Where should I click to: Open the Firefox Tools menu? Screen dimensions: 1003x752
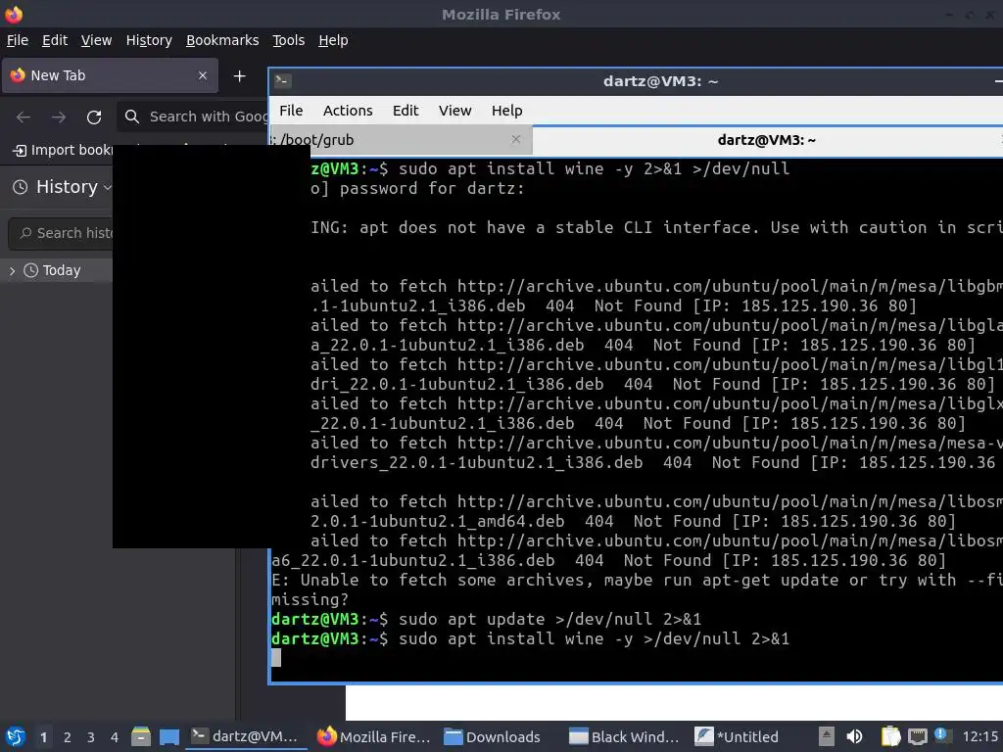coord(289,40)
